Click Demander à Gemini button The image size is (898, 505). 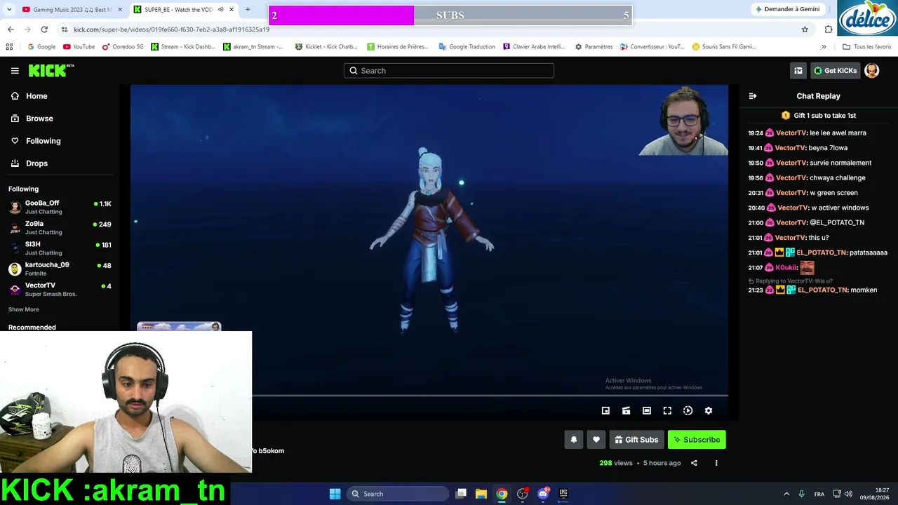coord(787,9)
